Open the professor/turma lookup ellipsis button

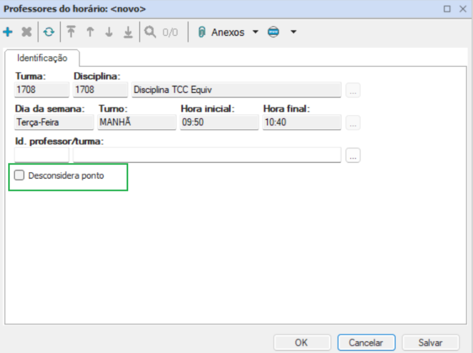pyautogui.click(x=353, y=155)
